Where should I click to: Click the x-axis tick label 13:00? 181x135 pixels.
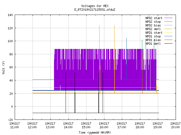(50, 127)
